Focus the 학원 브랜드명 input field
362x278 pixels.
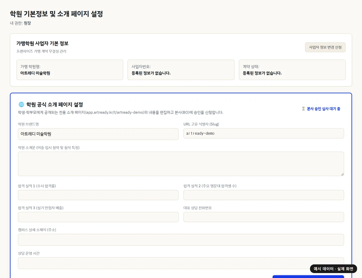click(98, 134)
